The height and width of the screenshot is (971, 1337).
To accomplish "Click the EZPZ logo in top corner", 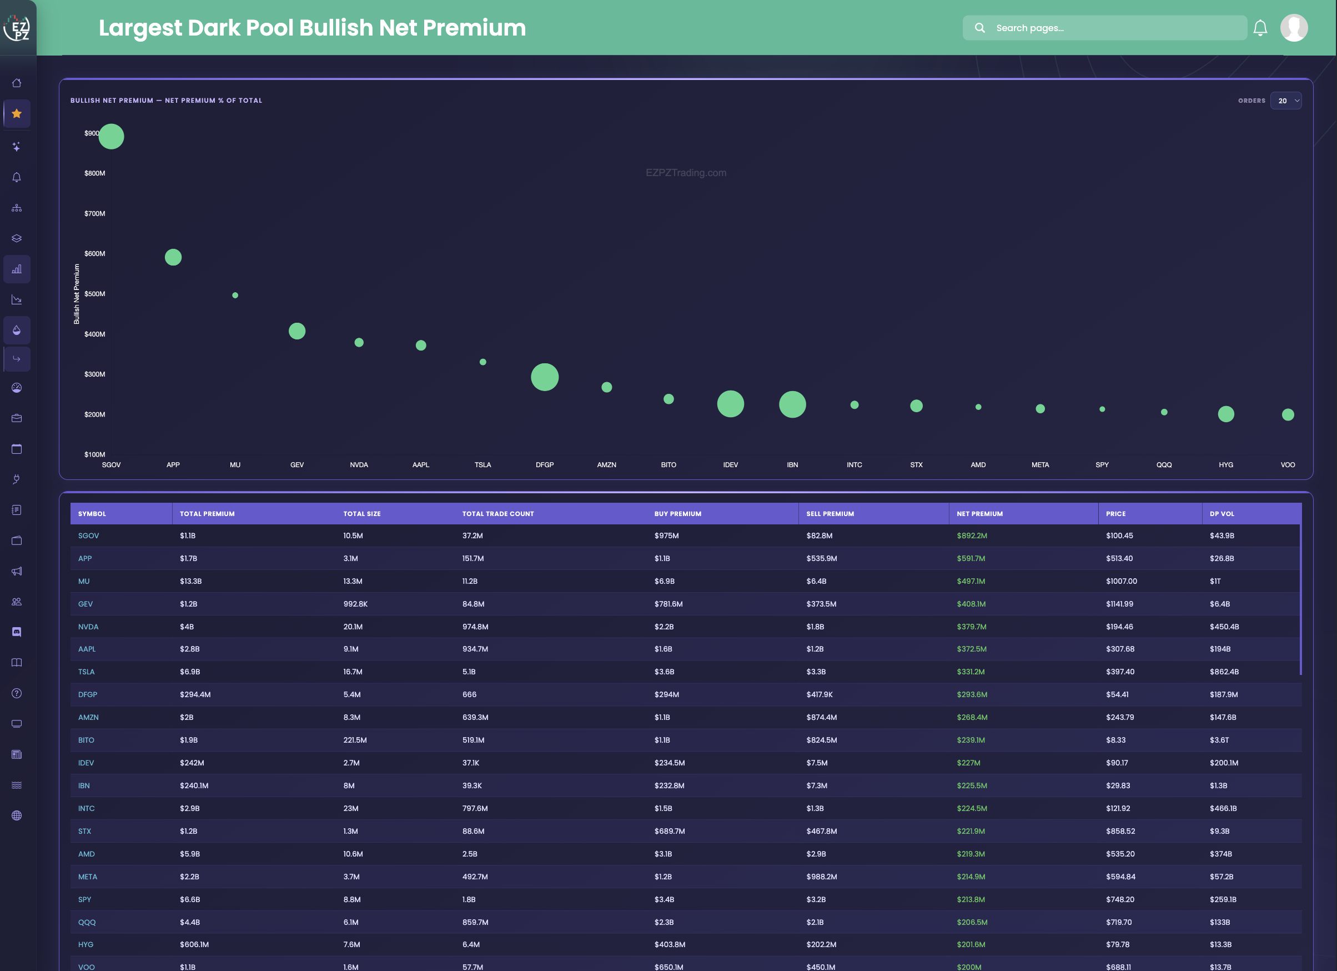I will 17,28.
